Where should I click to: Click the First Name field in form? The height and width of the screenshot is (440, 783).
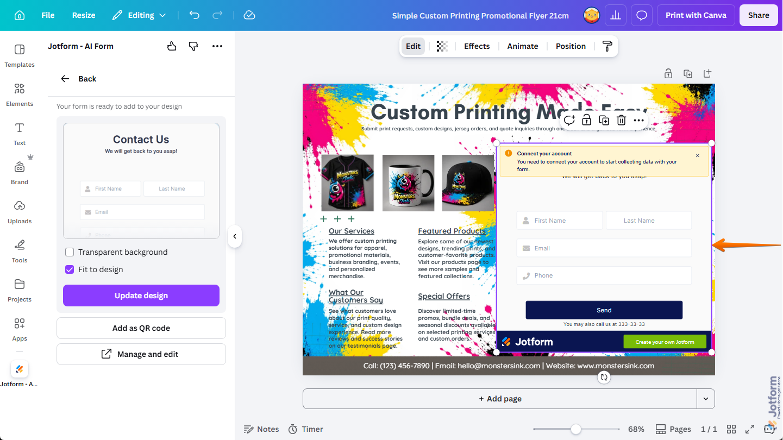tap(560, 221)
